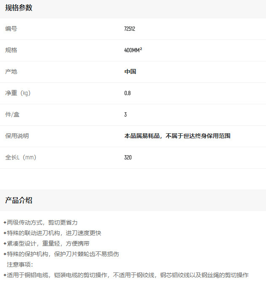This screenshot has width=266, height=283.
Task: Click the 编号 row label
Action: 11,29
